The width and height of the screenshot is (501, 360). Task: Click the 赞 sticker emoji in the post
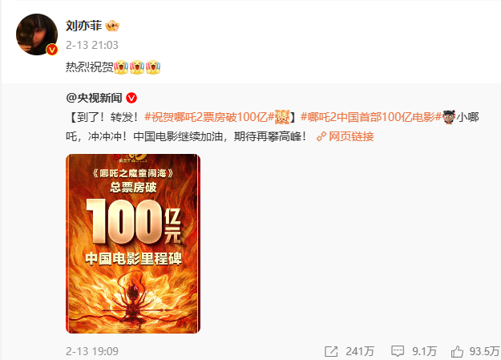pyautogui.click(x=282, y=117)
